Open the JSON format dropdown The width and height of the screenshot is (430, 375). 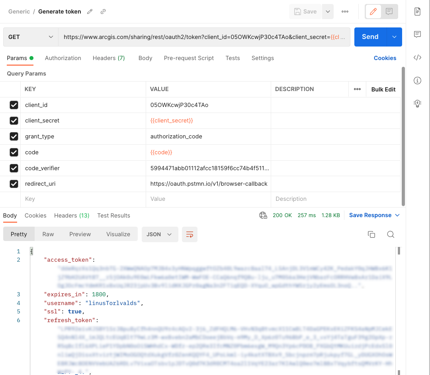tap(159, 234)
